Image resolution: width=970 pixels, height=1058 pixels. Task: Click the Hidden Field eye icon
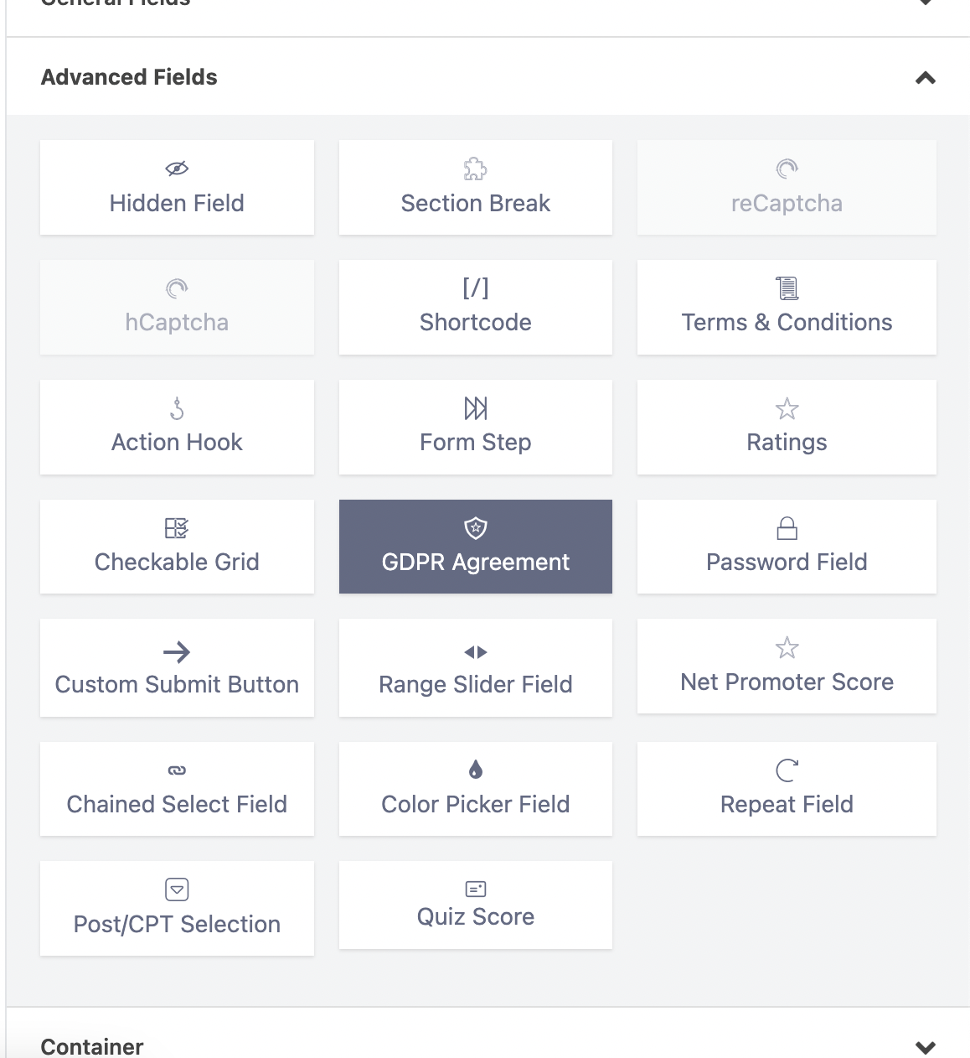(x=177, y=169)
